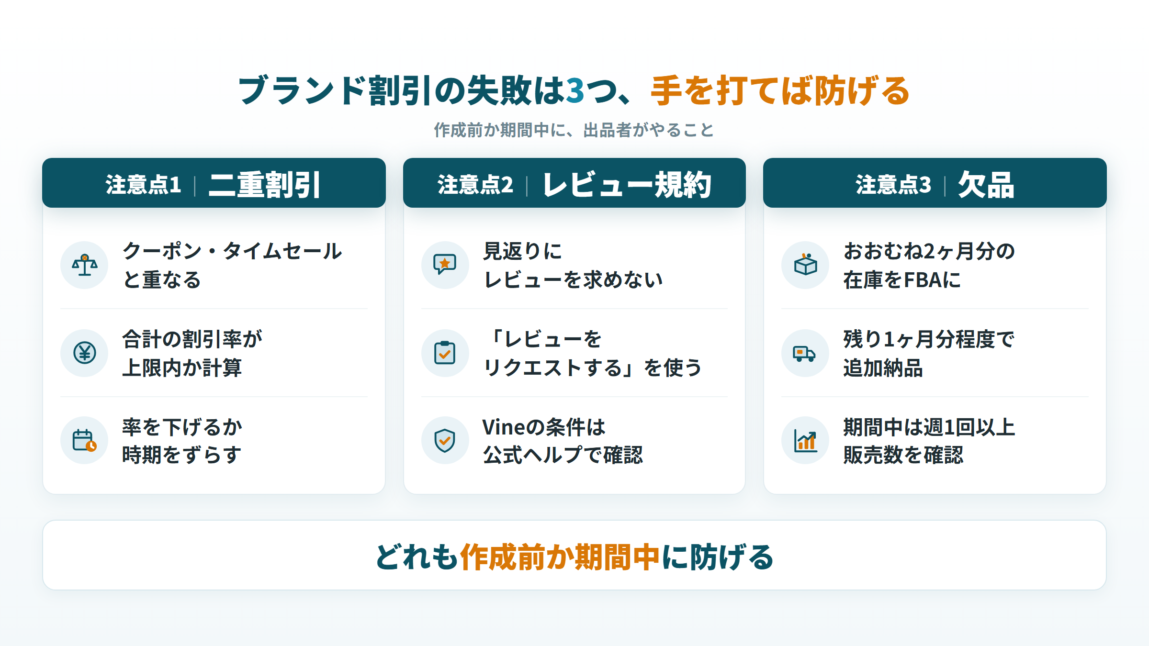Click the text 期間中は週1回以上販売数を確認
This screenshot has height=646, width=1149.
pyautogui.click(x=929, y=440)
